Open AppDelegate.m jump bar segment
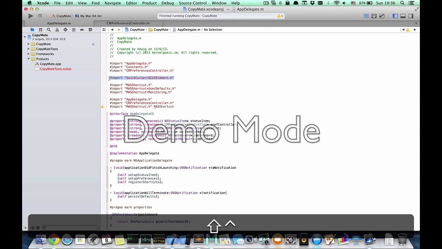 pos(186,30)
